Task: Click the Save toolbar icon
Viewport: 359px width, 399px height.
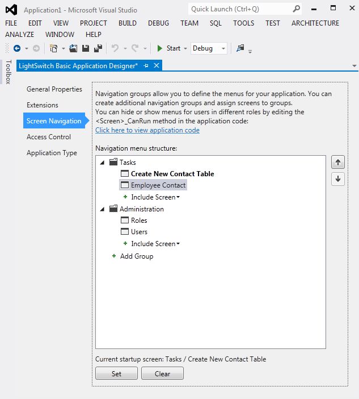Action: (86, 48)
